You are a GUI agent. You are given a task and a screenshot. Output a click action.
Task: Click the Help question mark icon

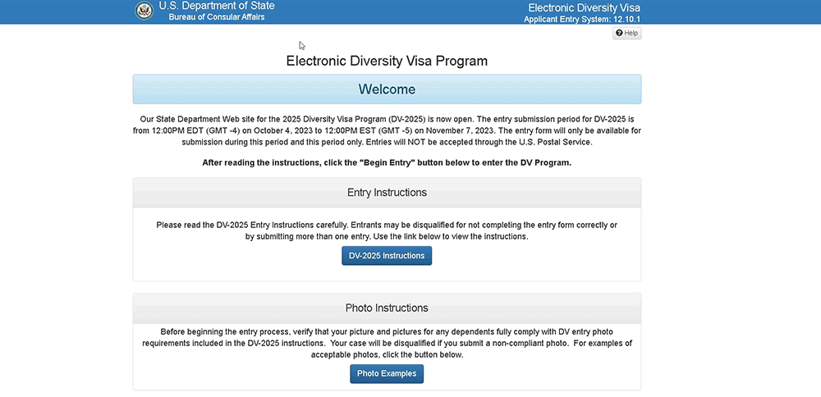click(618, 33)
